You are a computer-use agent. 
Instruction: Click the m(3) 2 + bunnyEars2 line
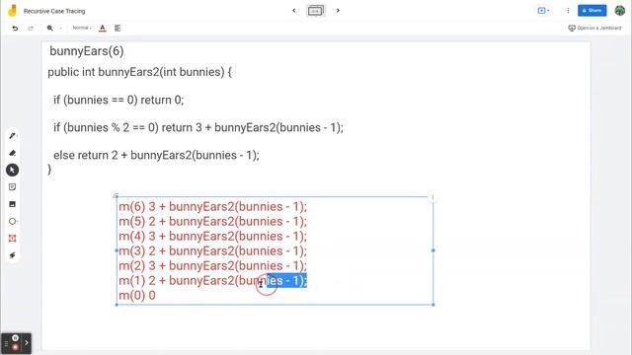click(x=213, y=251)
